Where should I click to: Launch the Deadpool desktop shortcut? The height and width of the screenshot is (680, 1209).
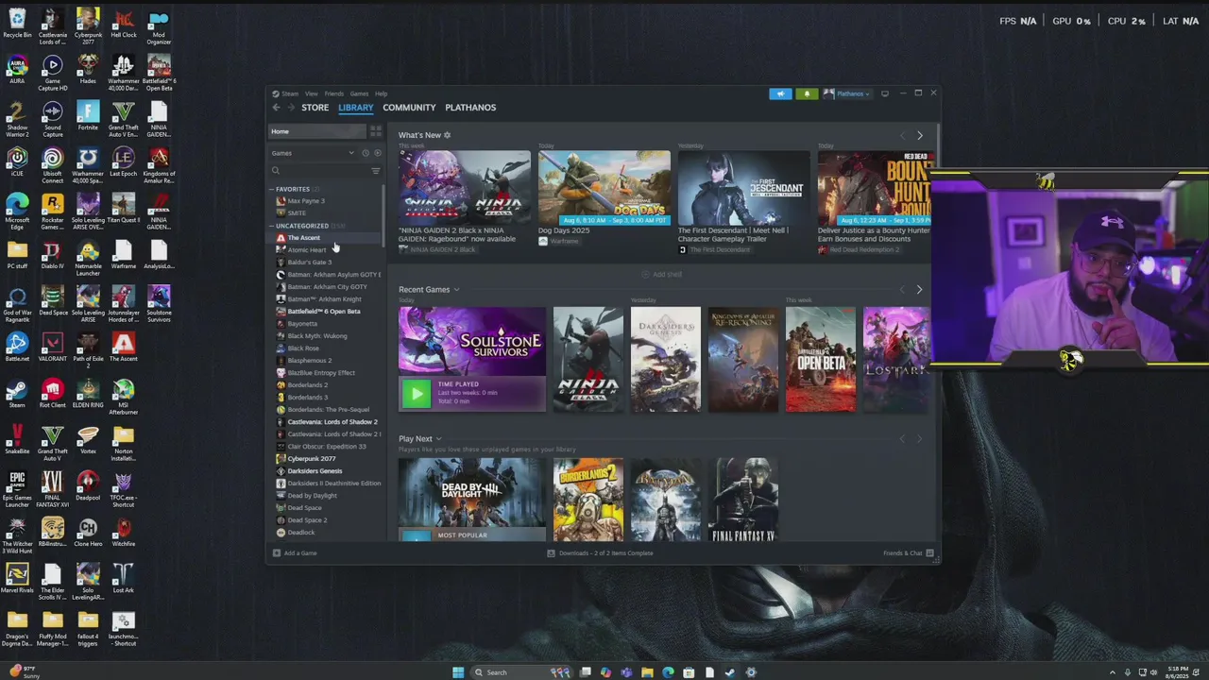[x=88, y=487]
